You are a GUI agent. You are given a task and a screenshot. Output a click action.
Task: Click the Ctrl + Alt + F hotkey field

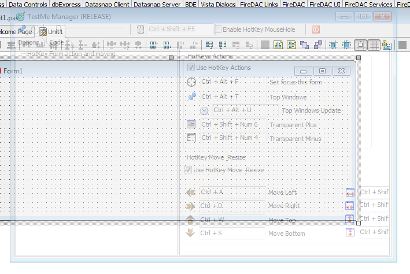click(232, 82)
